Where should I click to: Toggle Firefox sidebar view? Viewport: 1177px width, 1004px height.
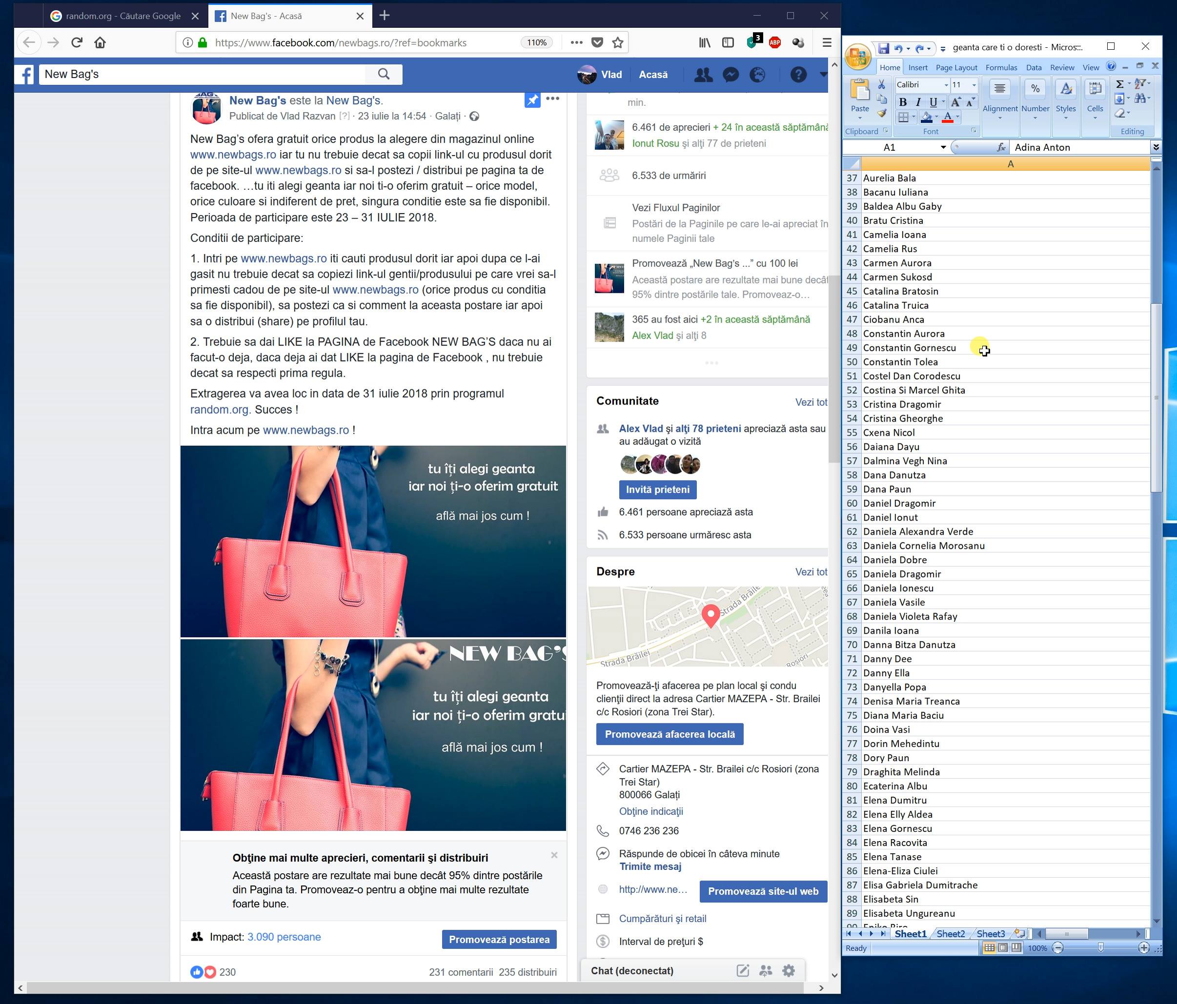pos(728,42)
